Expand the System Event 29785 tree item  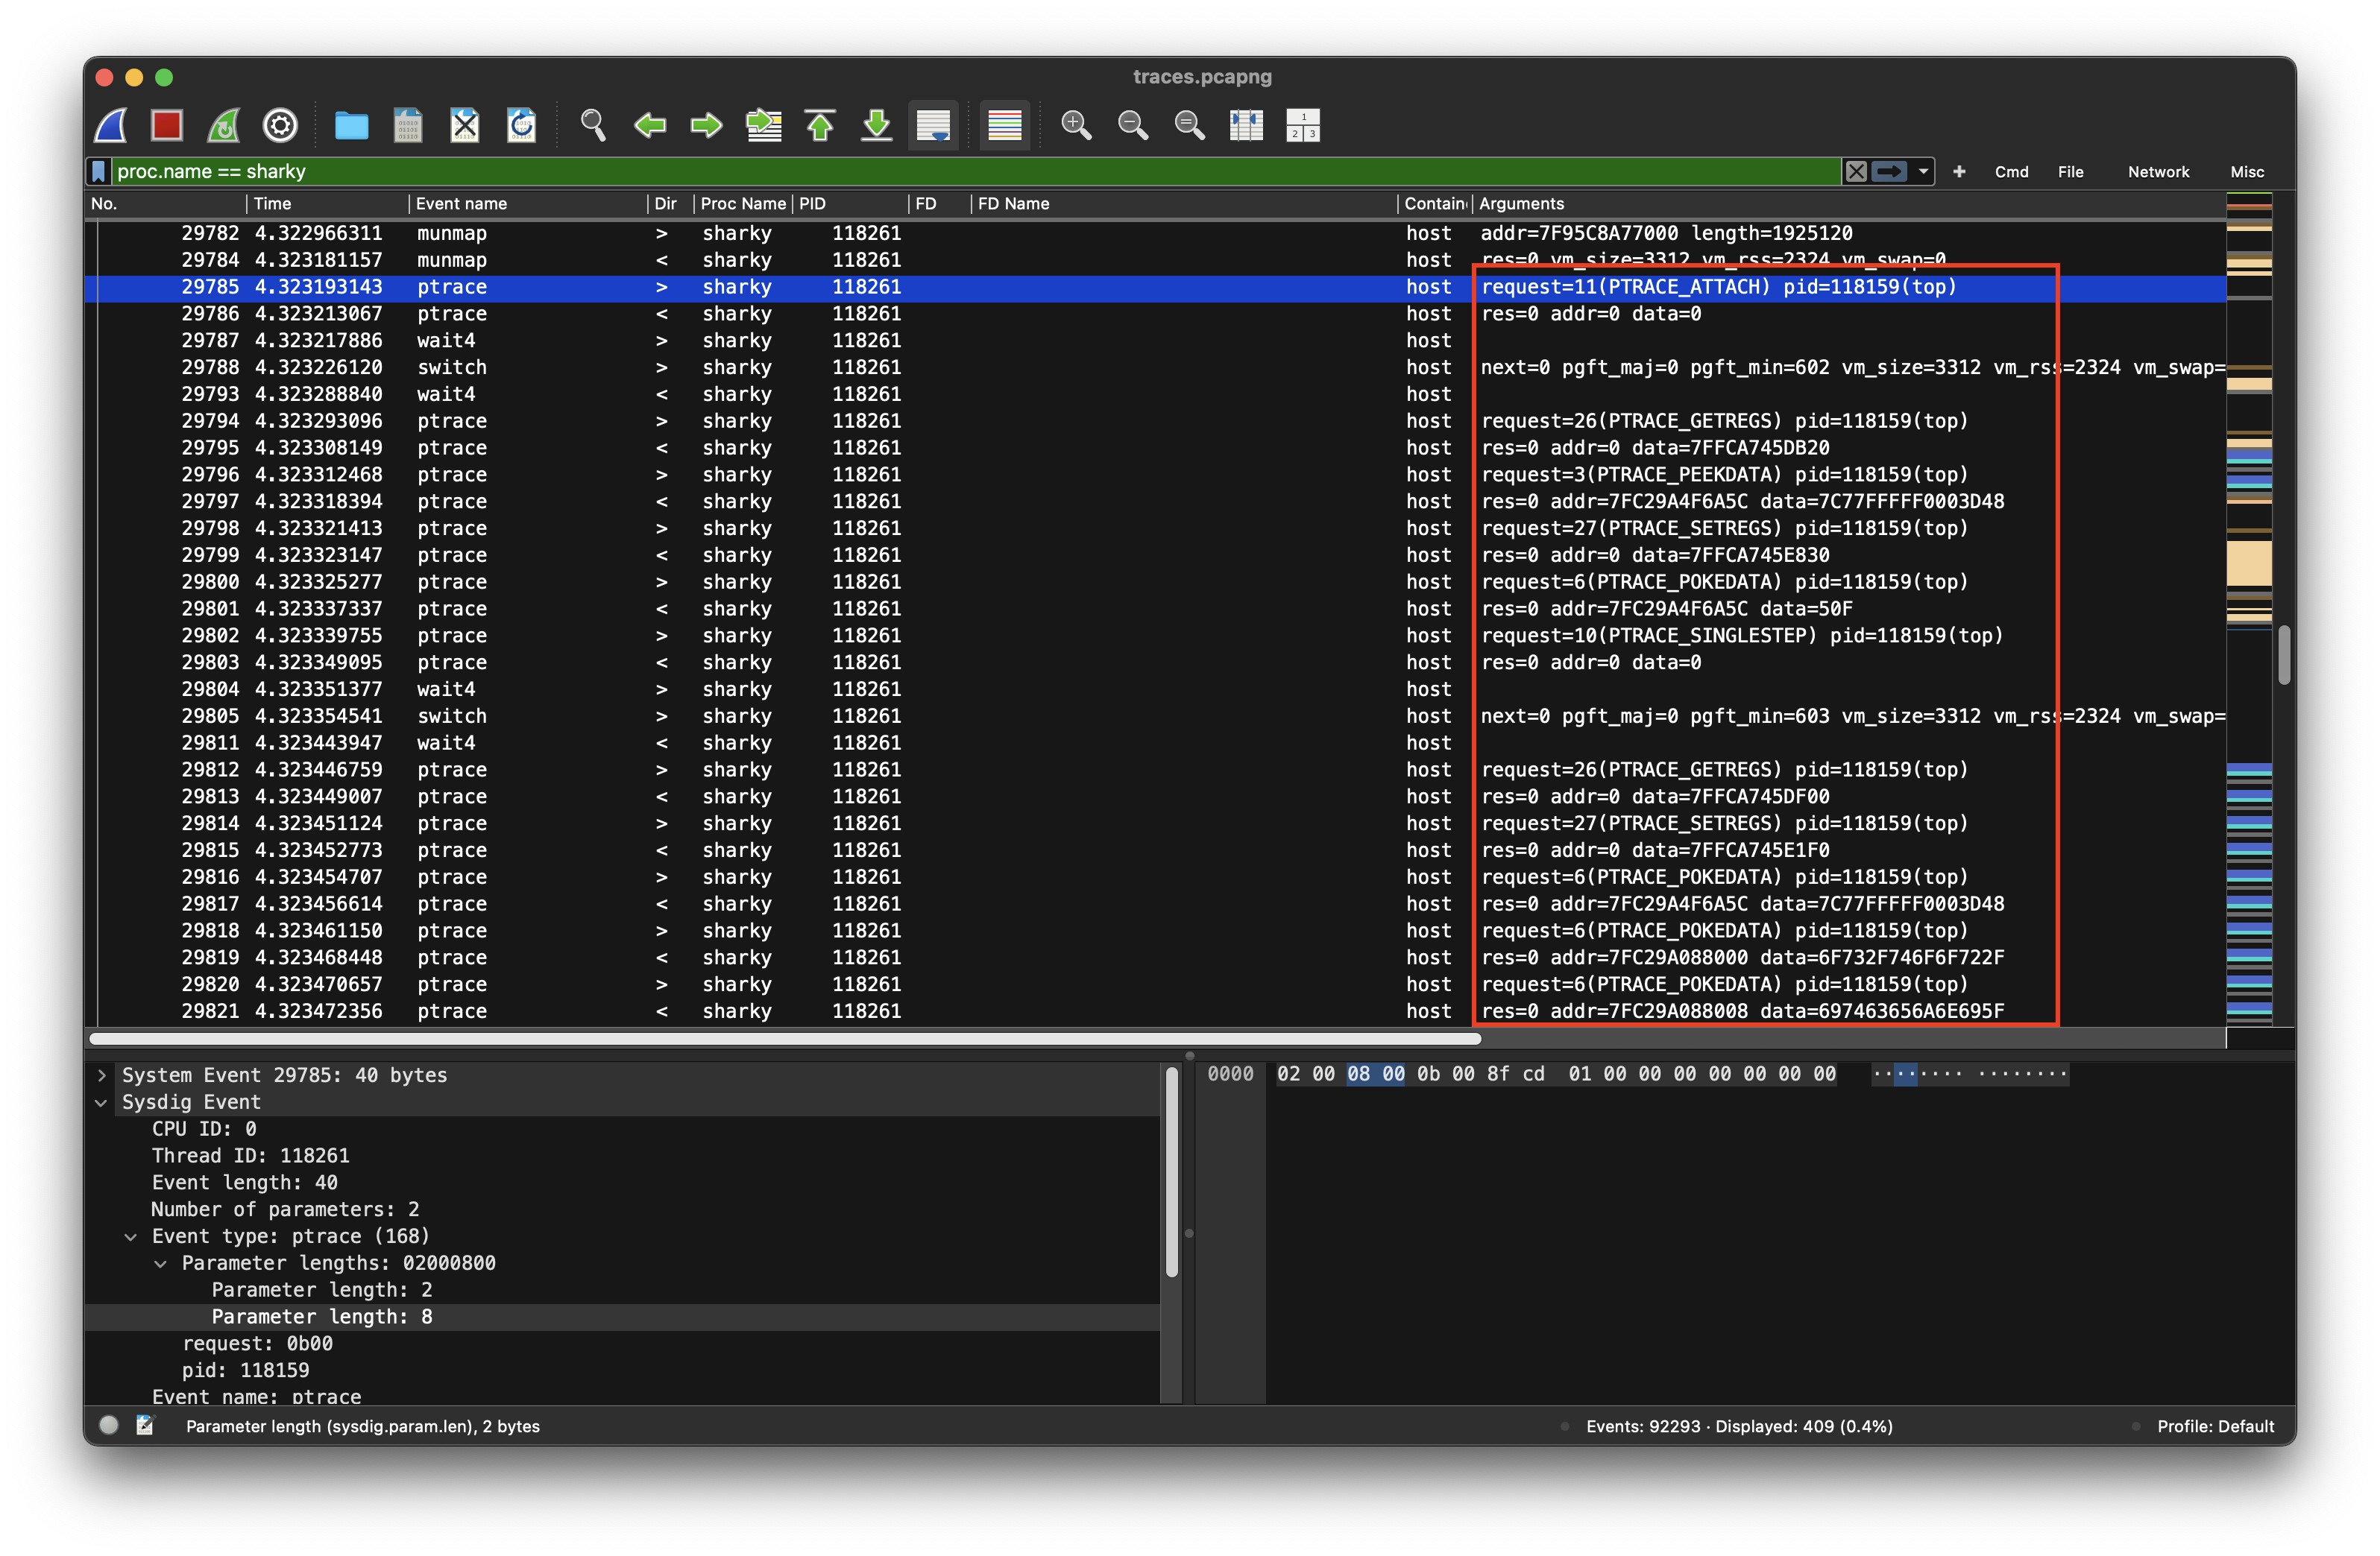pos(101,1075)
